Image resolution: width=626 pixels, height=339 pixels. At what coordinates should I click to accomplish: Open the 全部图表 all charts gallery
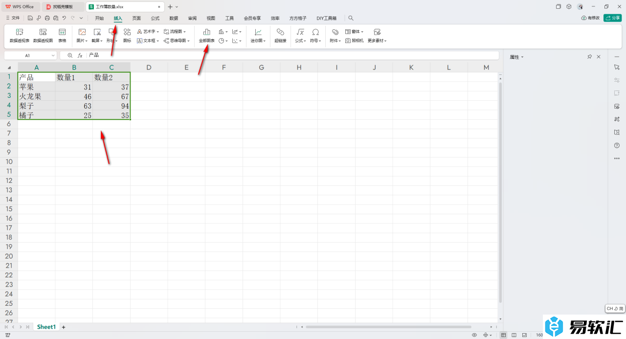point(206,36)
